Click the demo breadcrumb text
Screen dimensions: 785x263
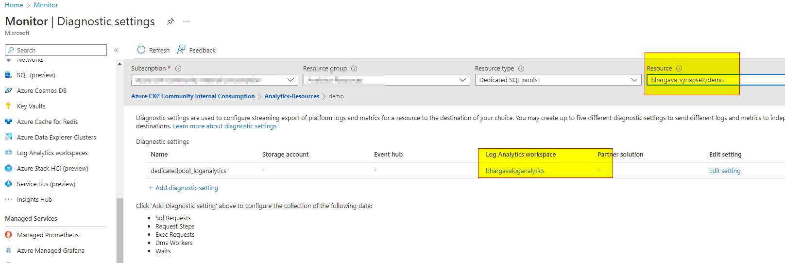(x=336, y=96)
